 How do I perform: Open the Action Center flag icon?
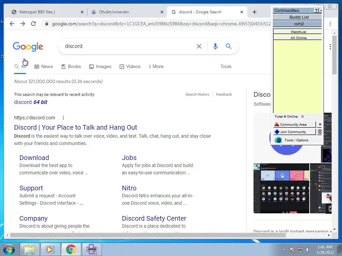coord(292,250)
